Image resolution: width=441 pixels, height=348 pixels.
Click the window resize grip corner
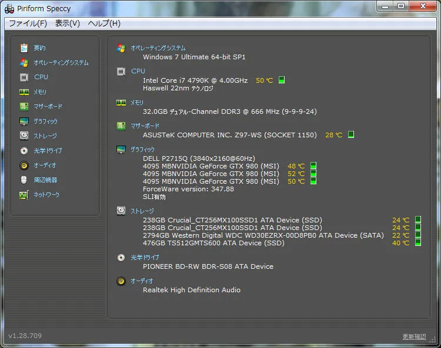click(433, 340)
